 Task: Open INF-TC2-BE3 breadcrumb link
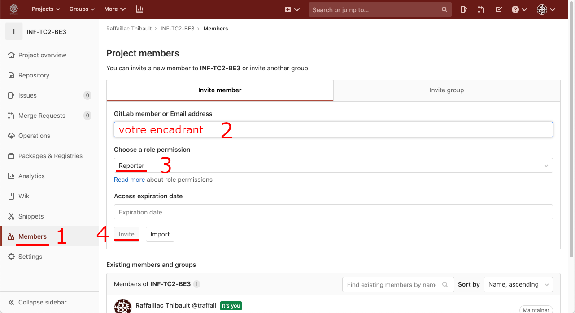coord(178,29)
